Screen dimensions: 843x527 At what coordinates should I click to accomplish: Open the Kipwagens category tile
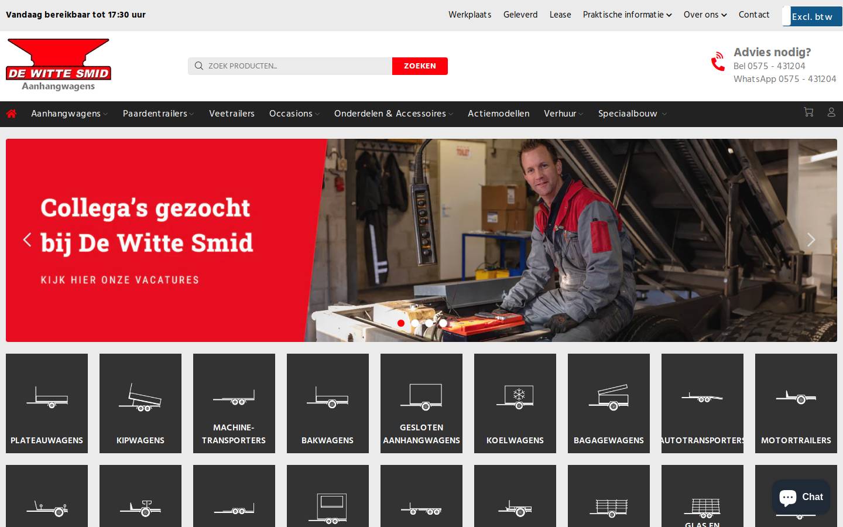click(x=140, y=403)
